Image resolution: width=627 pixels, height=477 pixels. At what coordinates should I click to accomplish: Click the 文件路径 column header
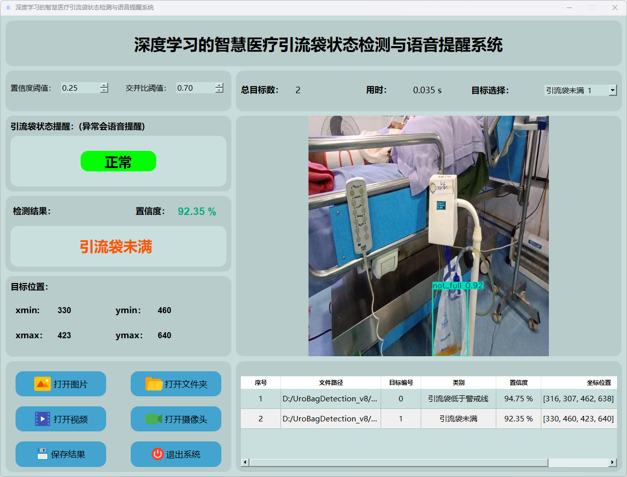pyautogui.click(x=331, y=382)
